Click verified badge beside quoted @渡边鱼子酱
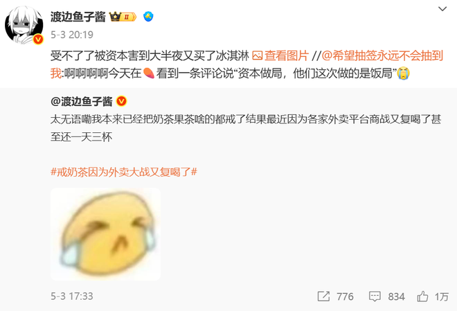457x311 pixels. tap(121, 101)
